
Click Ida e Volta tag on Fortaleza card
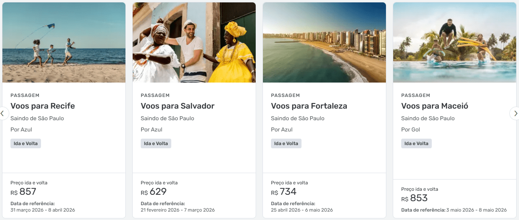(x=286, y=143)
